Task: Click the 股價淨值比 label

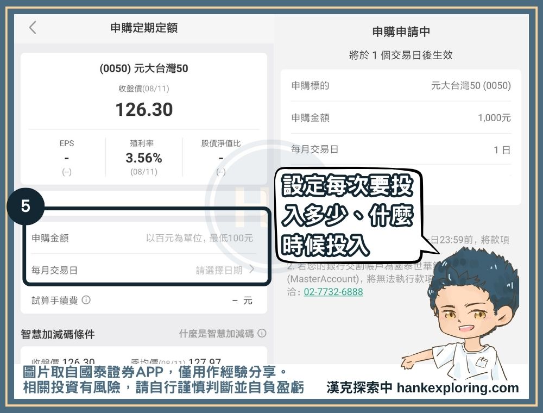Action: pos(220,143)
